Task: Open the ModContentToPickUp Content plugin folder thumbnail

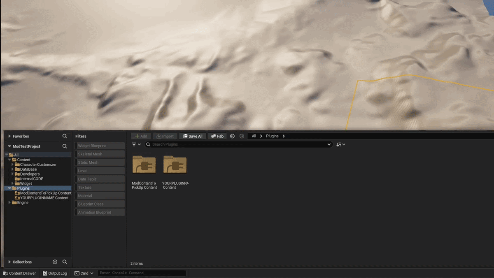Action: pyautogui.click(x=144, y=164)
